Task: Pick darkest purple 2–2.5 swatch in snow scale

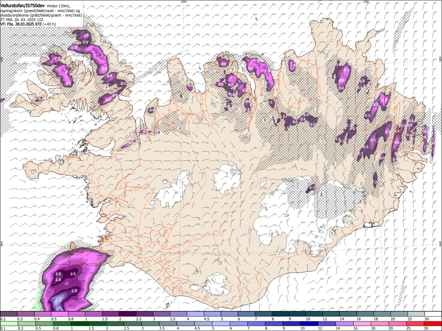Action: click(127, 314)
